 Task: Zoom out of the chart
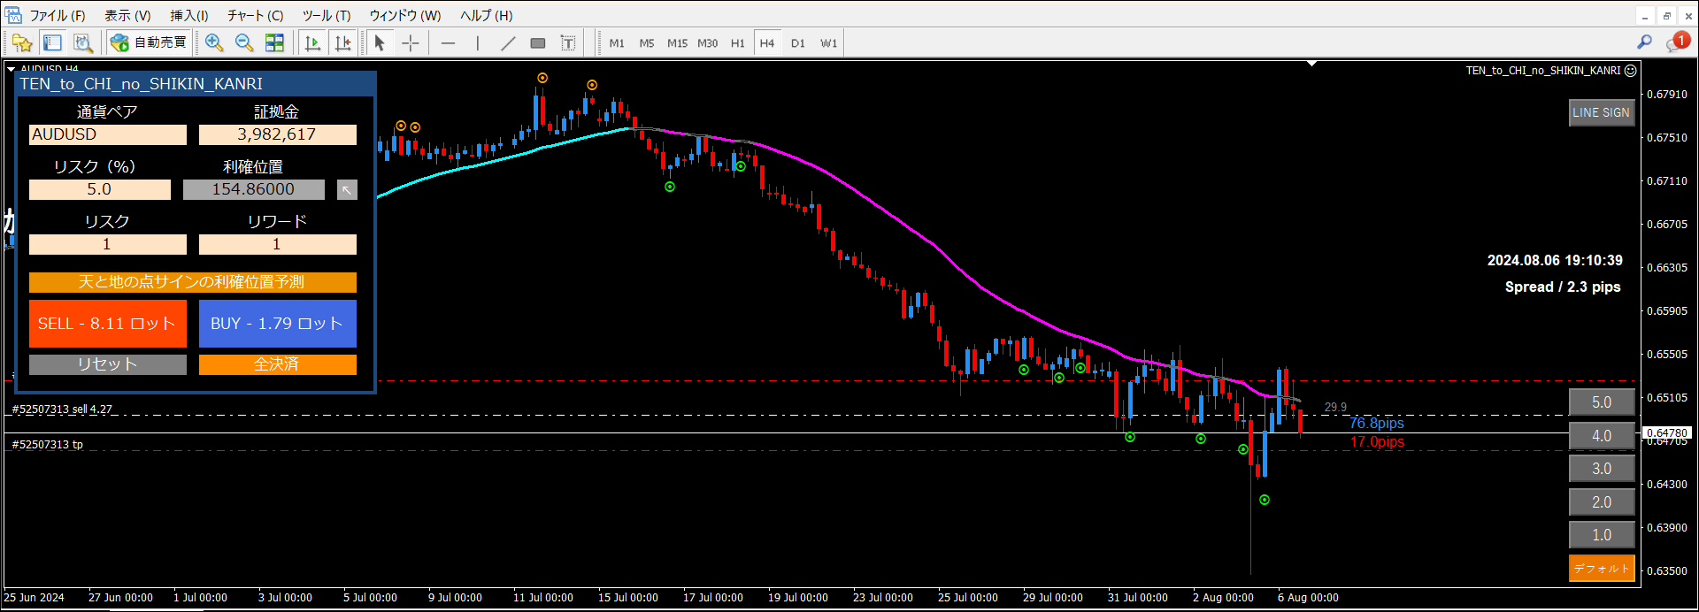(244, 42)
